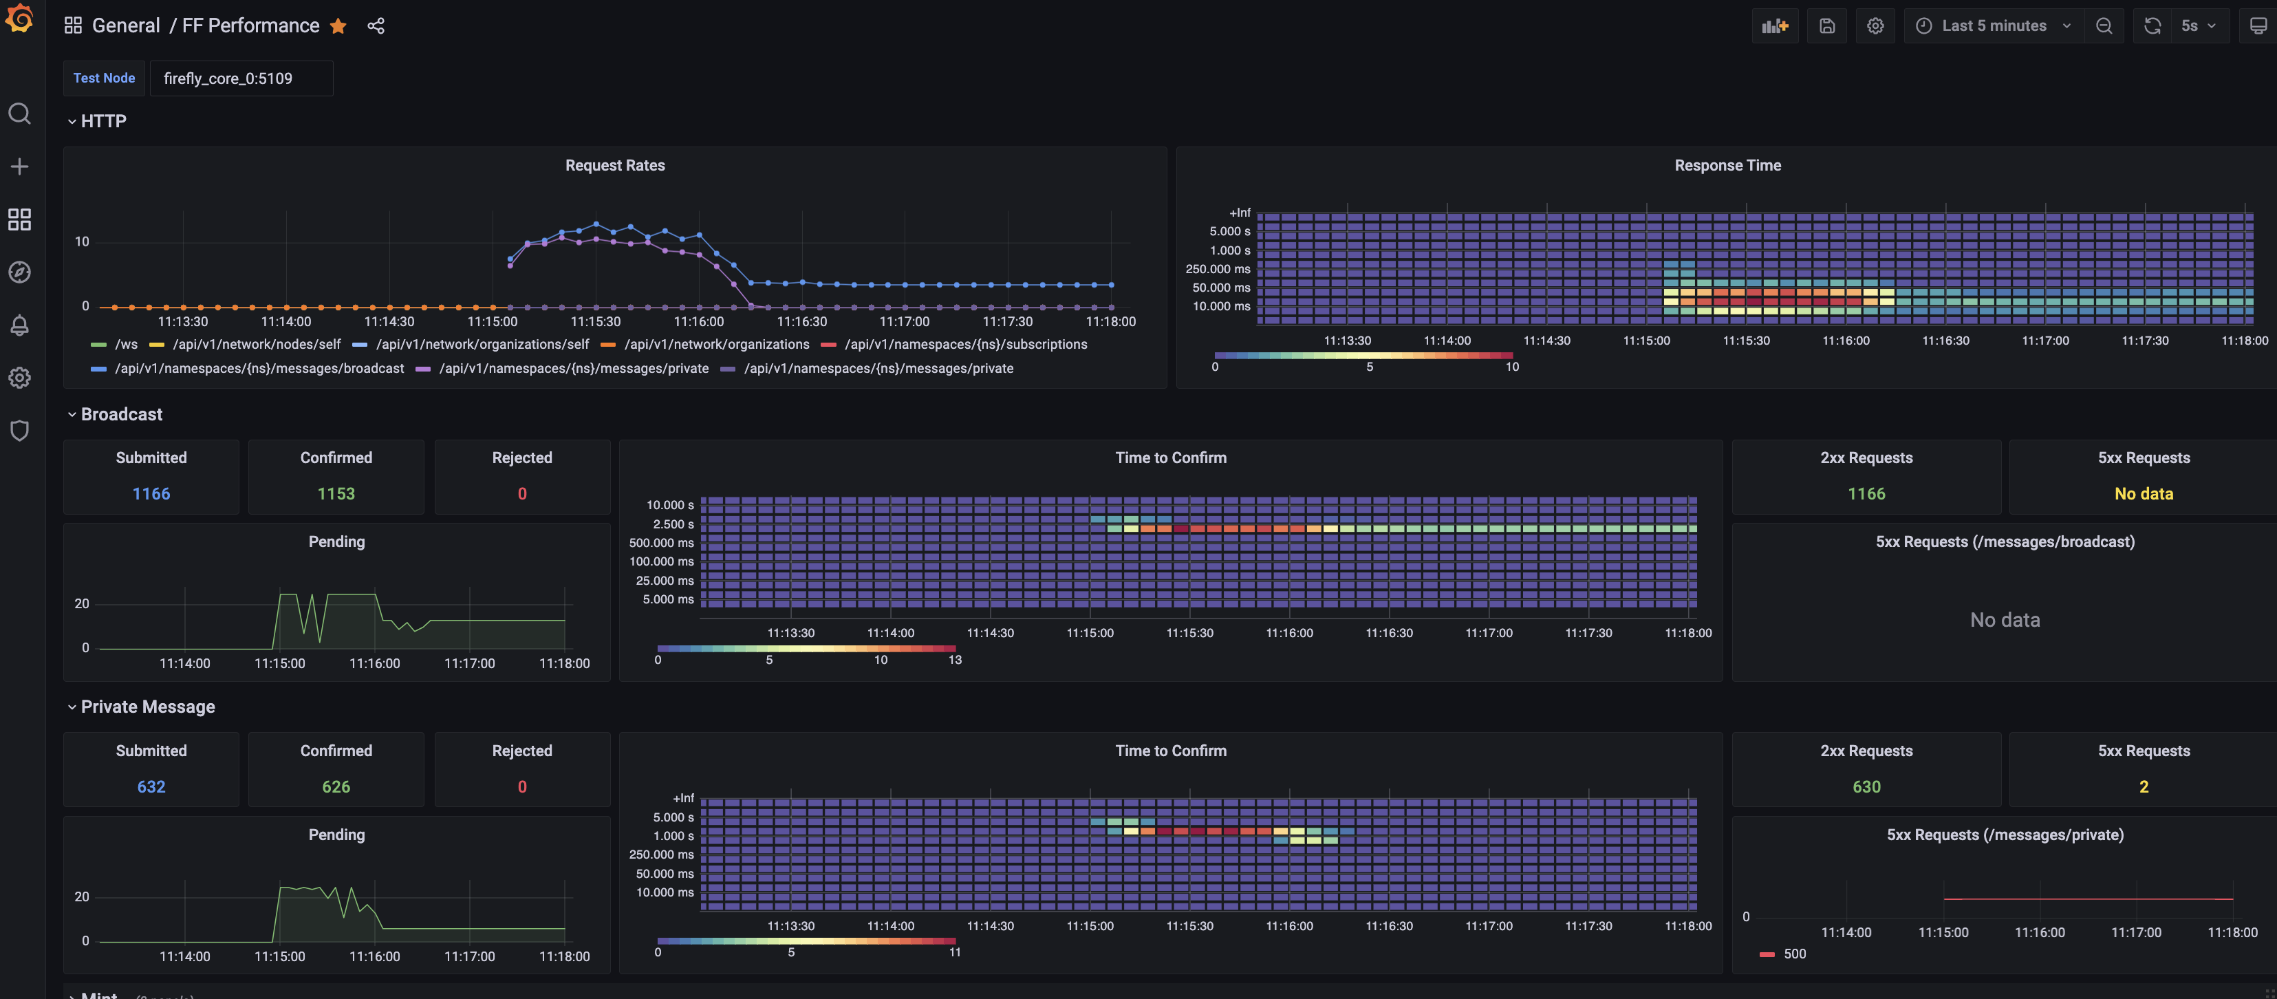The image size is (2277, 999).
Task: Open the search dashboards icon in sidebar
Action: [19, 114]
